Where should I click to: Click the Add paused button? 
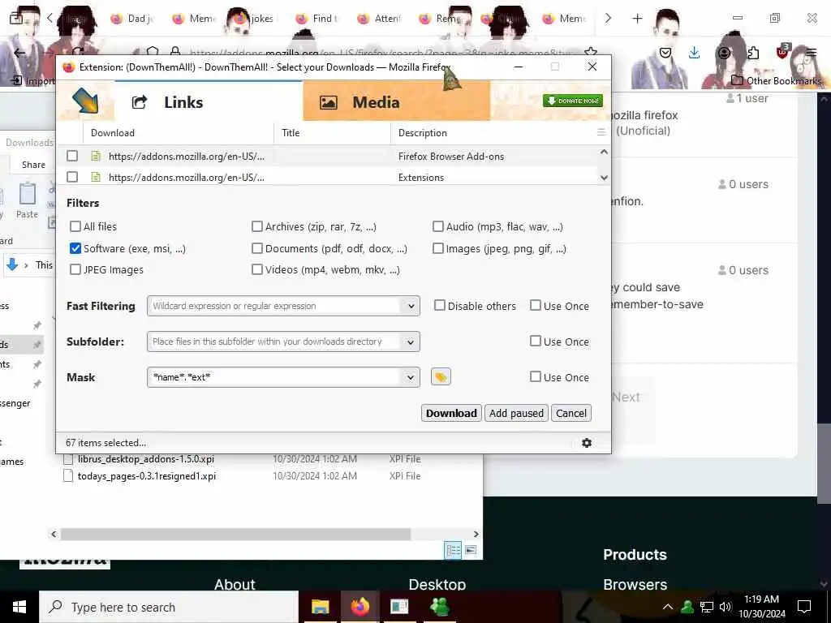tap(516, 413)
